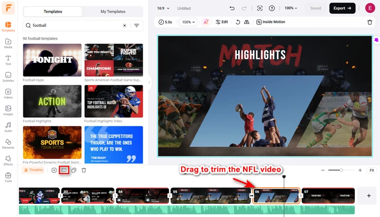Open the Videos sidebar section
The width and height of the screenshot is (380, 217).
pos(8,94)
